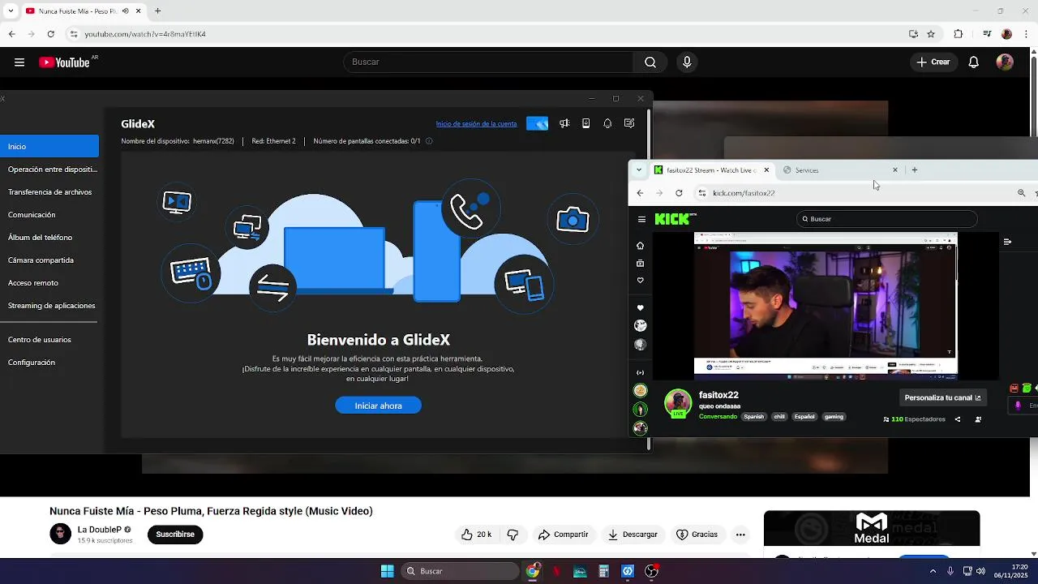Open La DoubleP channel name
Image resolution: width=1038 pixels, height=584 pixels.
(100, 530)
